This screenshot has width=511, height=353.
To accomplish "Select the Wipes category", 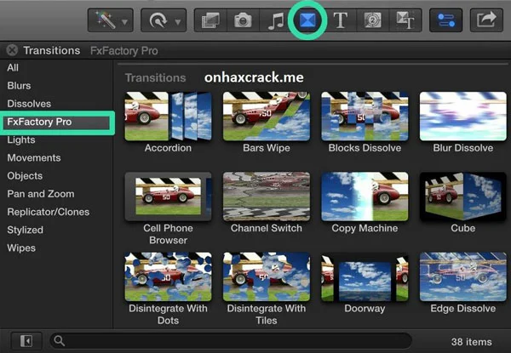I will [21, 248].
